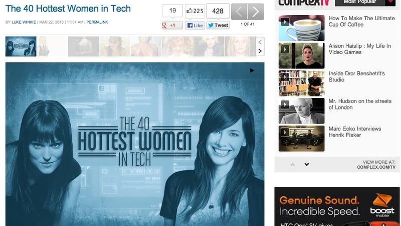Open the Permalink link
This screenshot has width=401, height=226.
(x=97, y=22)
